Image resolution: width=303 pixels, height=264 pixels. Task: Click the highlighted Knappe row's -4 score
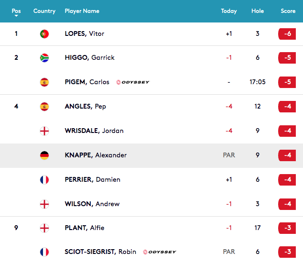click(x=287, y=155)
